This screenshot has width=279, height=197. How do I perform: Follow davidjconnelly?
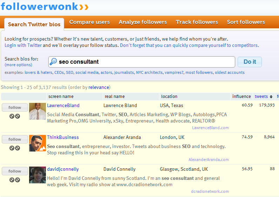click(x=15, y=171)
